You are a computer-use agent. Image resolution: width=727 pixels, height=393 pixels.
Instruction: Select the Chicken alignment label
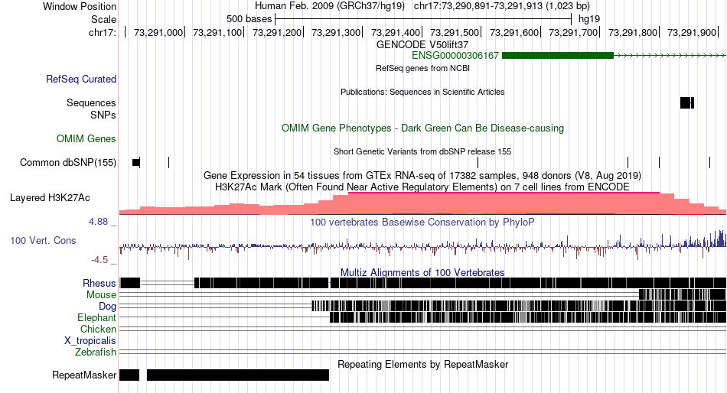point(98,329)
